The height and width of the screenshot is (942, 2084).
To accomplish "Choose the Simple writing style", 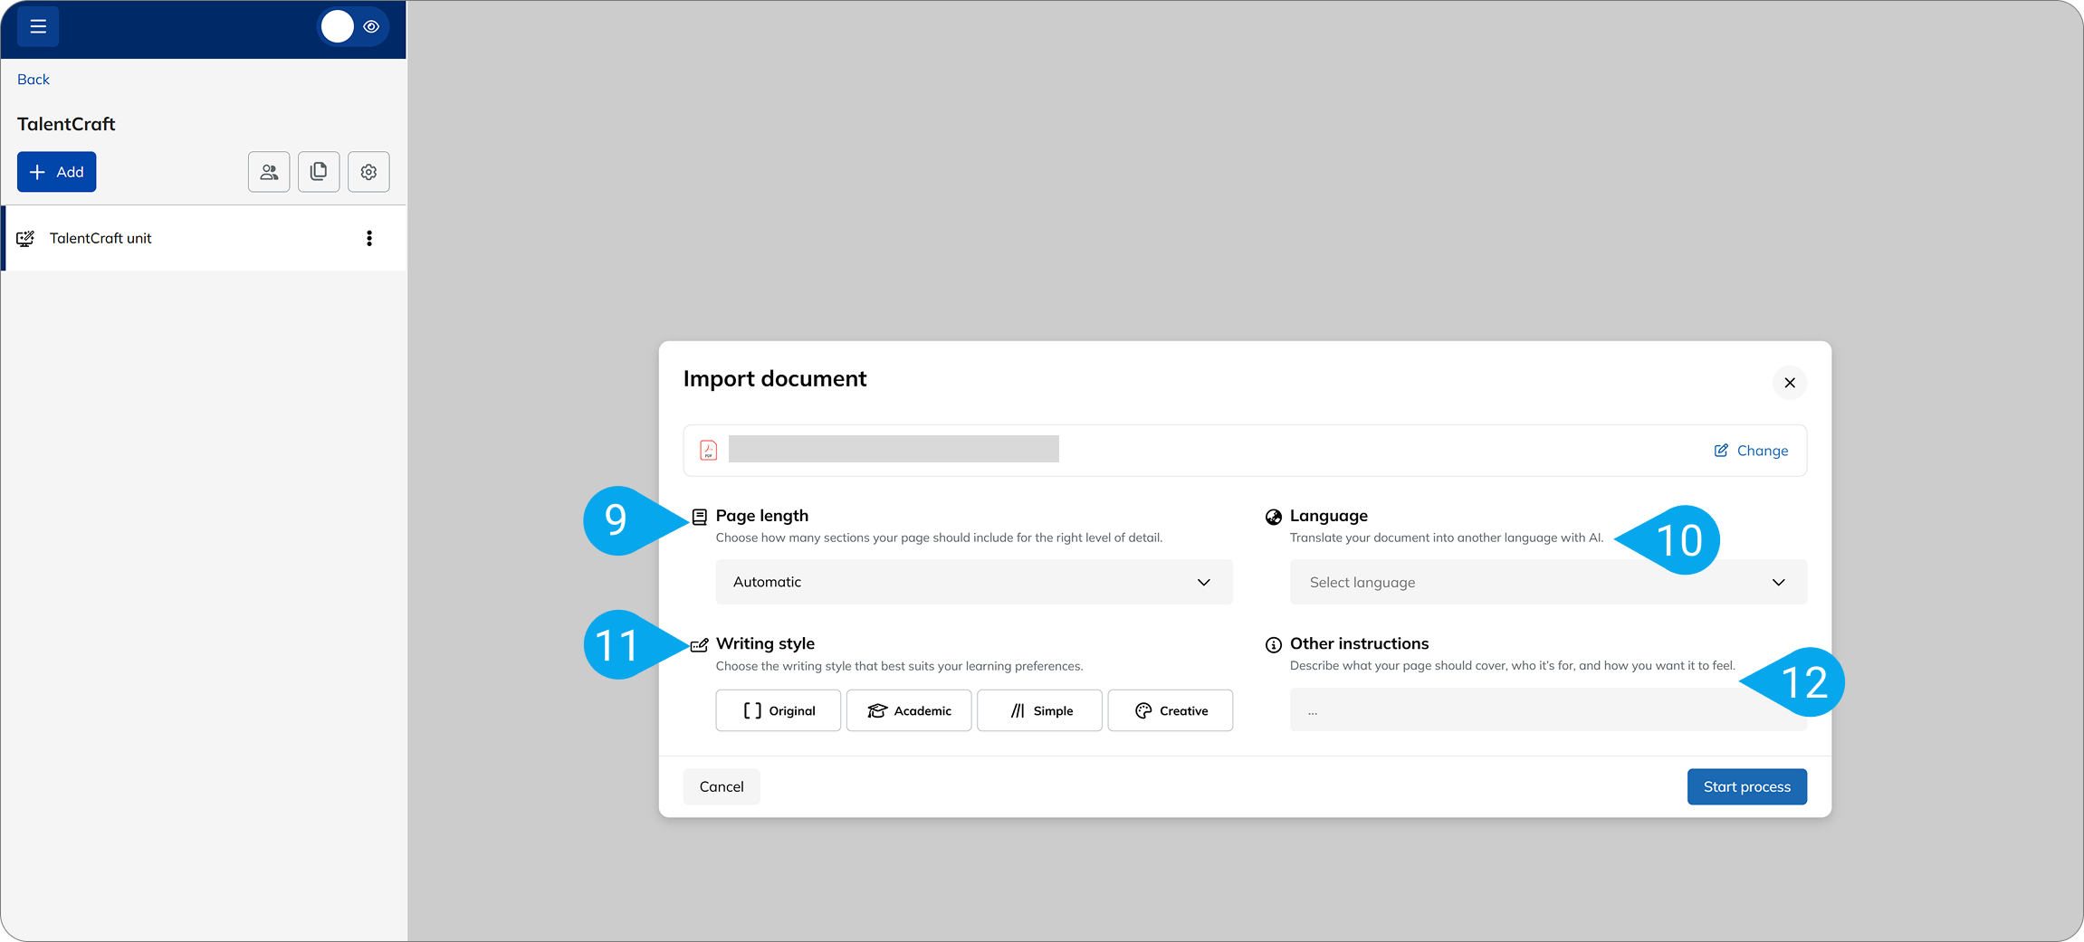I will (1039, 710).
